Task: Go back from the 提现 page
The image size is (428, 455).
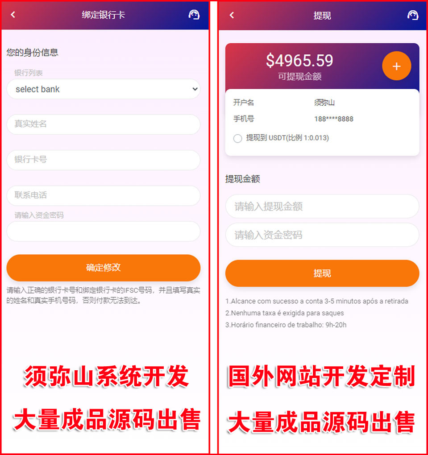Action: click(232, 15)
